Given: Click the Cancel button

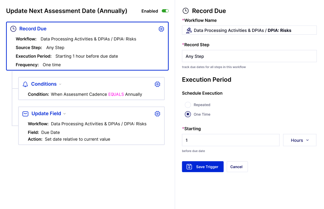Looking at the screenshot, I should click(237, 166).
